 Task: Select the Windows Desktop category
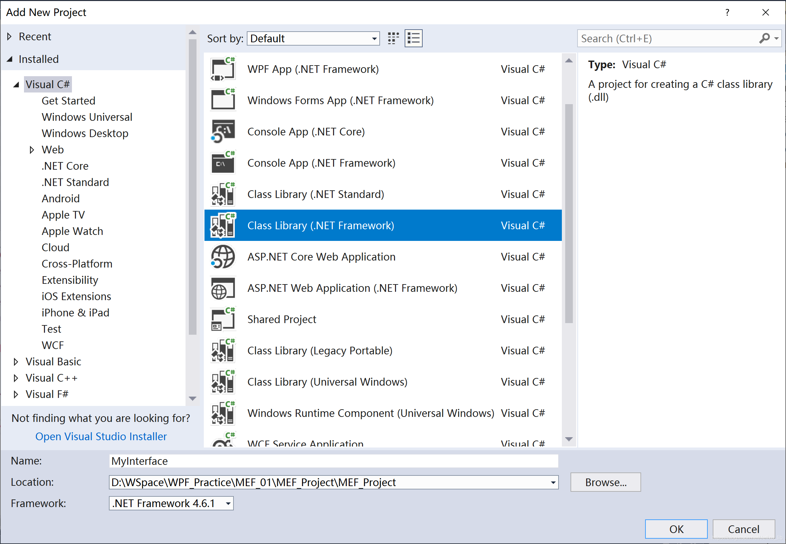[85, 133]
